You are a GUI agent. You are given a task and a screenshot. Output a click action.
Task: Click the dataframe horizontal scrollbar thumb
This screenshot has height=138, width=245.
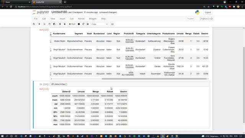coord(154,79)
